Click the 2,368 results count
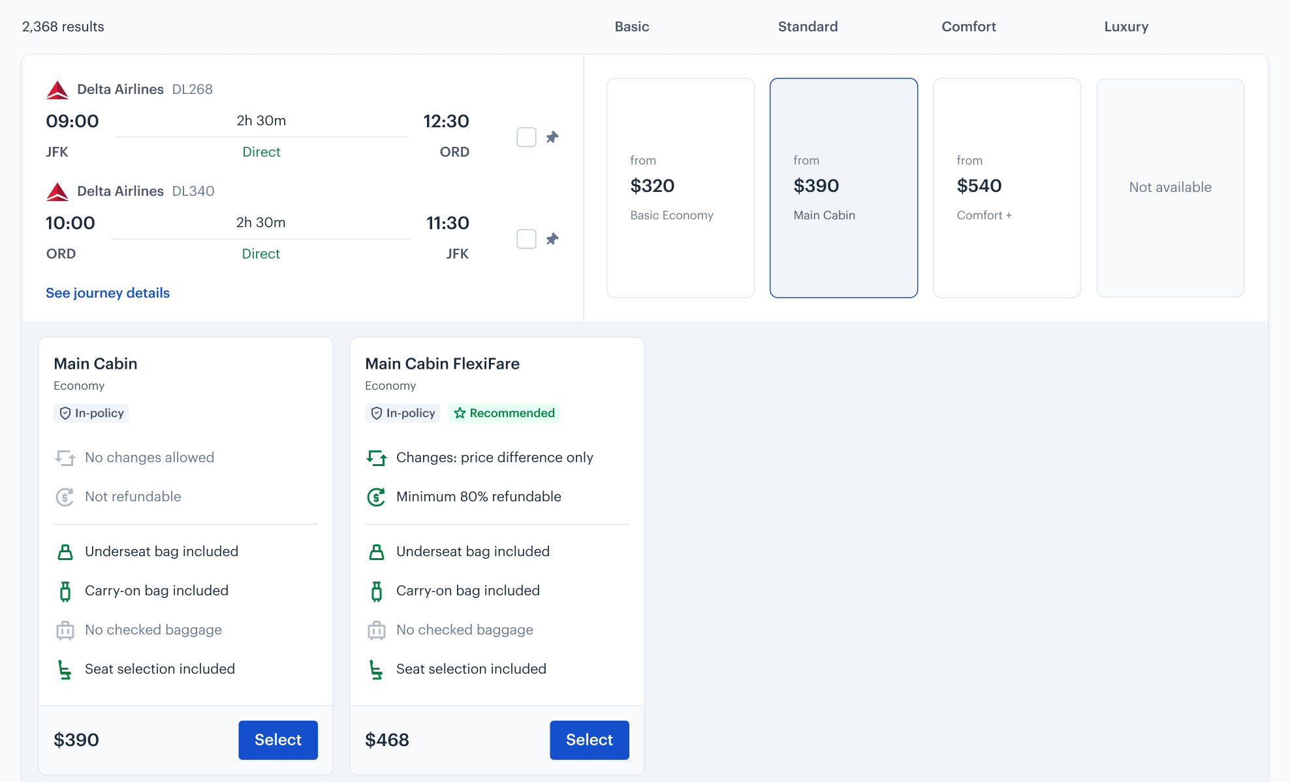Screen dimensions: 1290x782 tap(63, 27)
